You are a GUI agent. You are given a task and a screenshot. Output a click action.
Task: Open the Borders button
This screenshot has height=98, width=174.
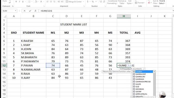[x=29, y=2]
